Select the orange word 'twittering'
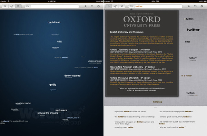The height and width of the screenshot is (136, 207). point(157,102)
